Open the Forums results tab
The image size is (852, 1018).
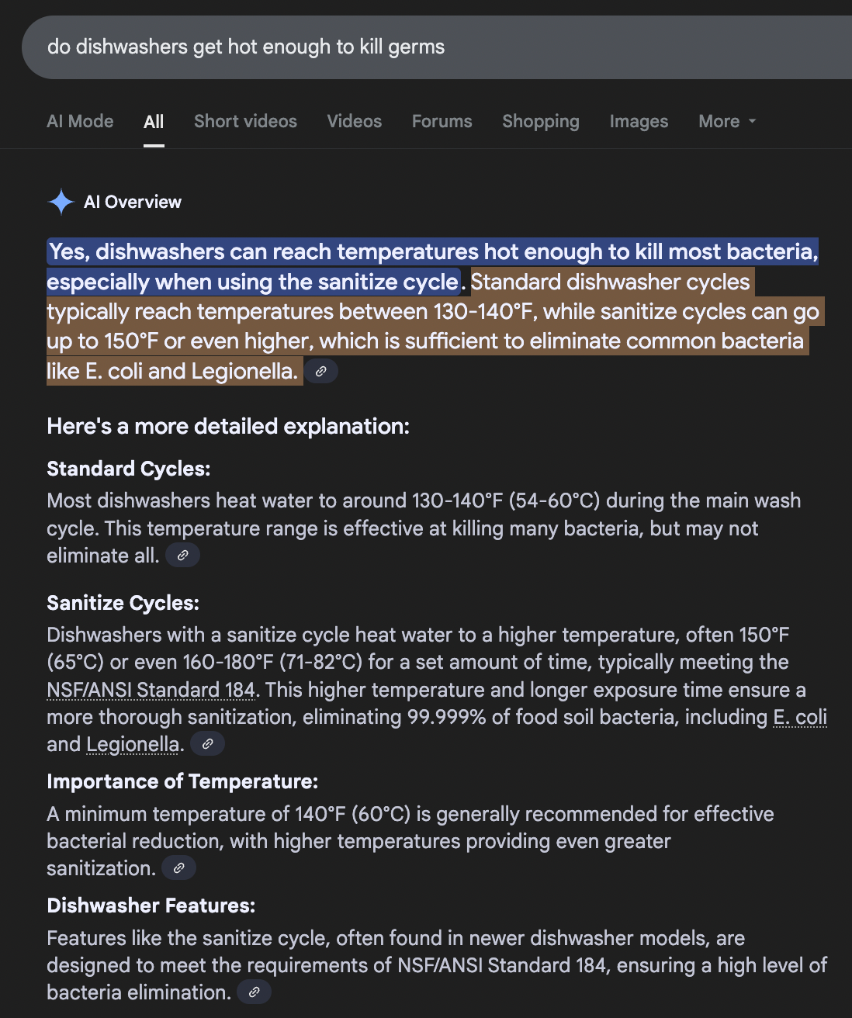(x=442, y=122)
